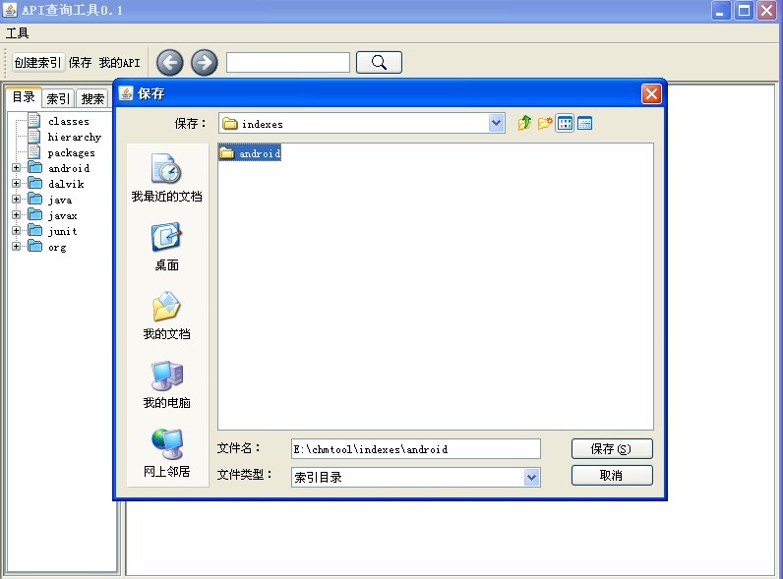
Task: Switch to the 搜索 tab
Action: [x=92, y=99]
